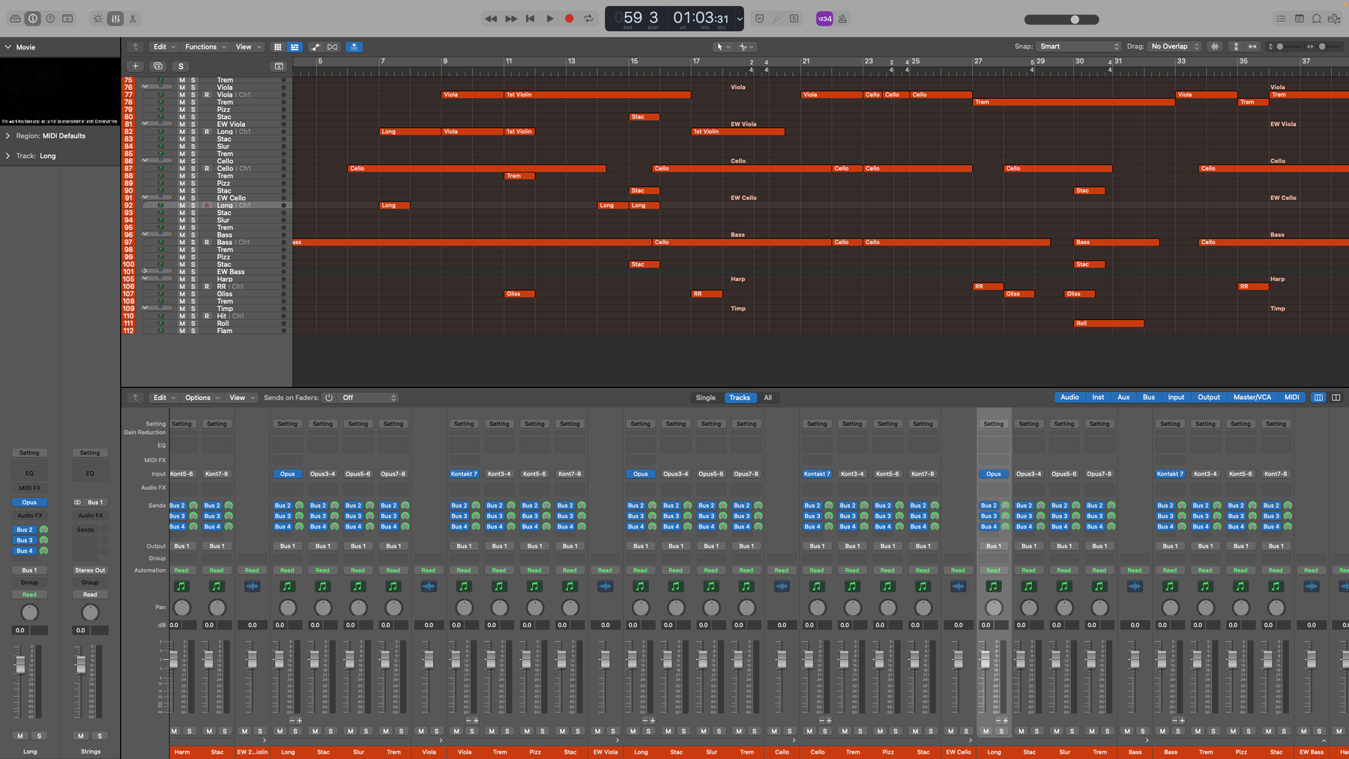Open the Notepad panel
This screenshot has width=1349, height=759.
(1299, 19)
